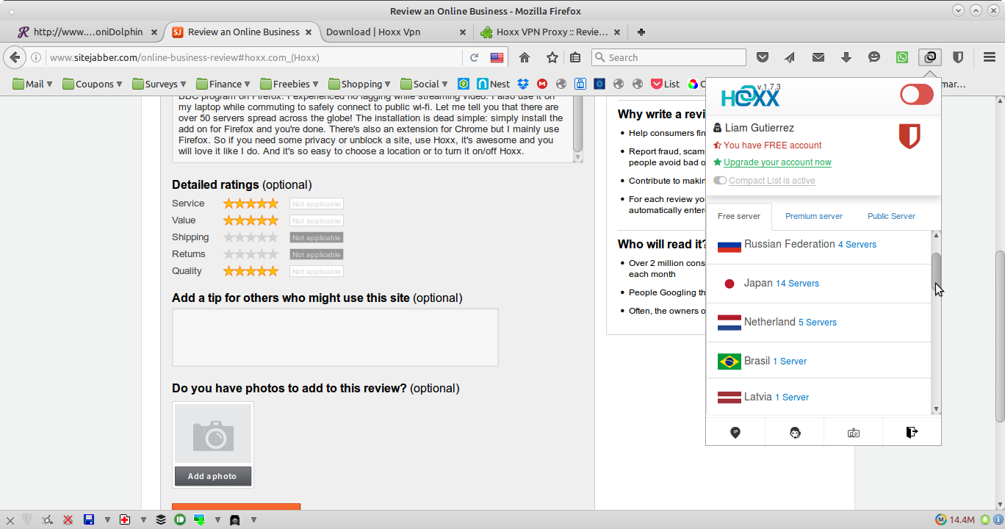The width and height of the screenshot is (1005, 529).
Task: Expand the Freebies bookmarks folder
Action: [x=290, y=84]
